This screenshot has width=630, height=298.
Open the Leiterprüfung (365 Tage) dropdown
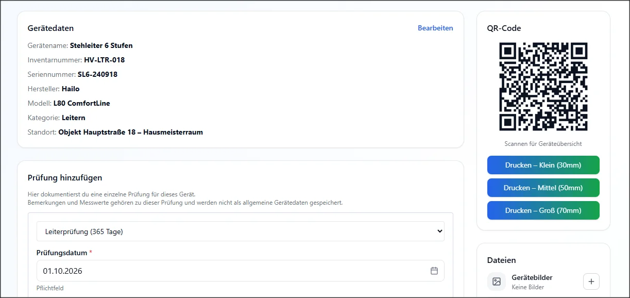(241, 231)
